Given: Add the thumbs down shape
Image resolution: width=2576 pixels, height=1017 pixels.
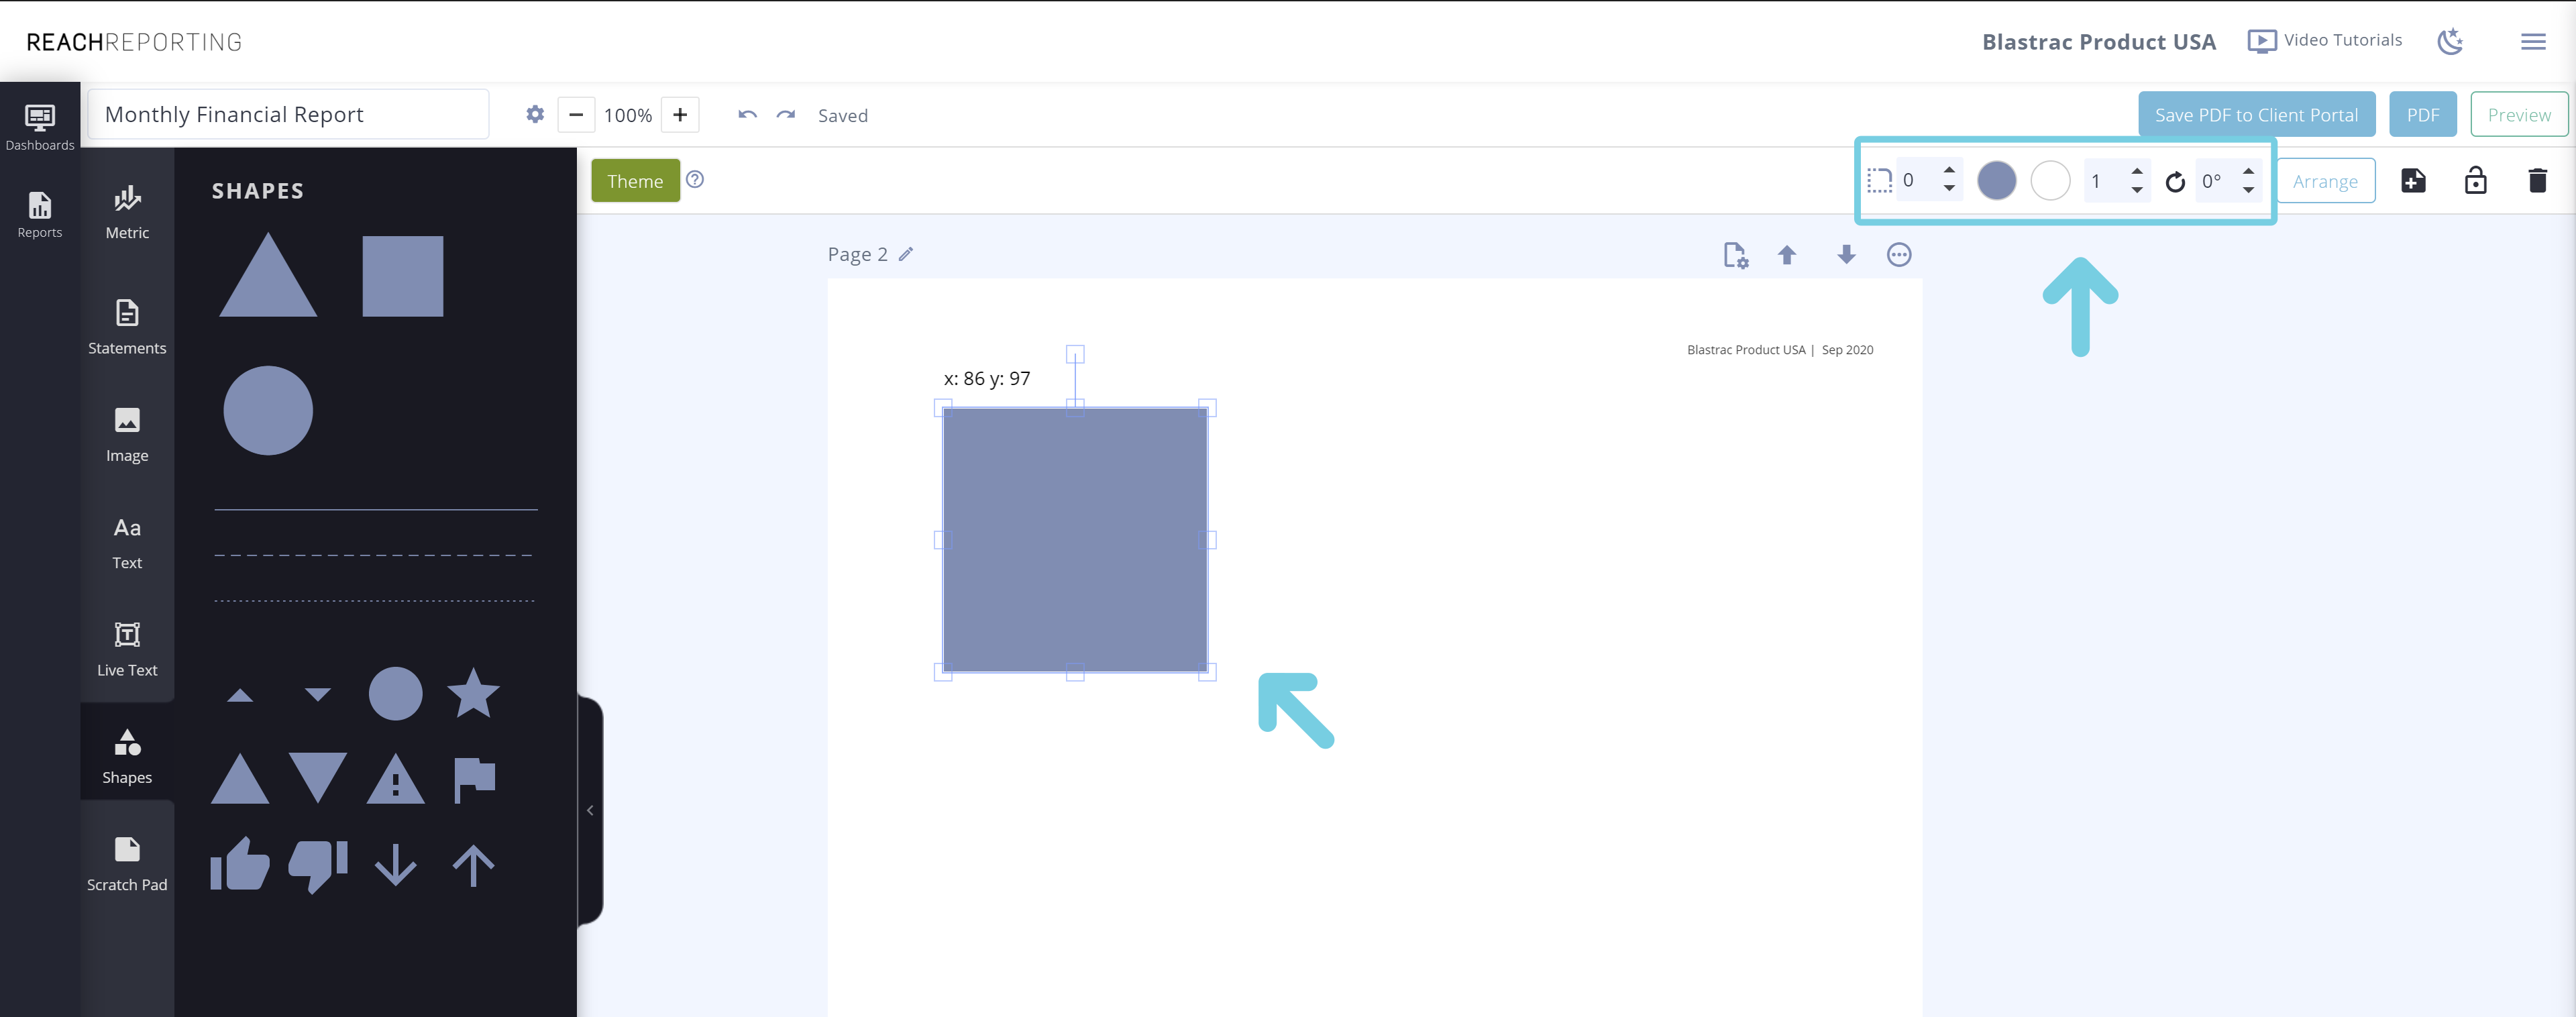Looking at the screenshot, I should [318, 866].
